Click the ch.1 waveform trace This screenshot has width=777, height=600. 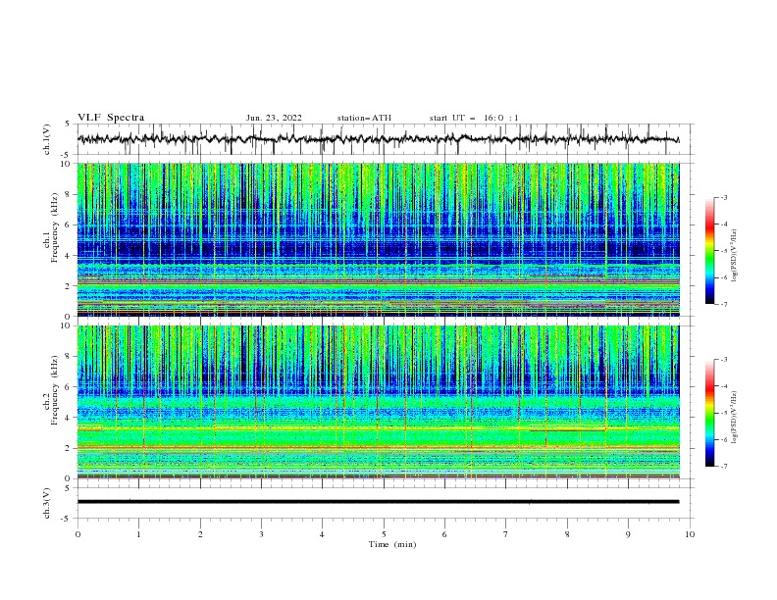coord(378,139)
